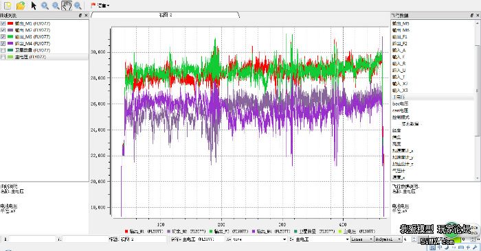Viewport: 481px width, 251px height.
Task: Select 输入_X3 in flight data list
Action: [x=400, y=91]
